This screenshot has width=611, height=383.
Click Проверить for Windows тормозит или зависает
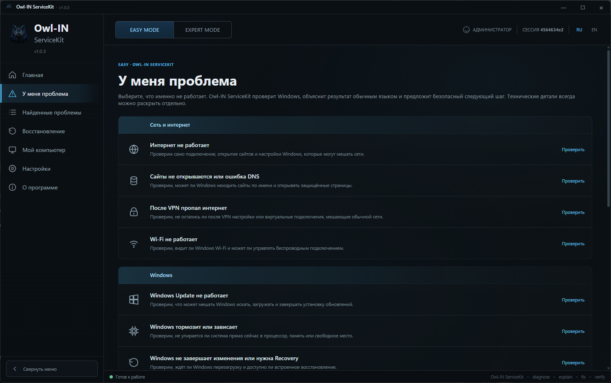[573, 331]
